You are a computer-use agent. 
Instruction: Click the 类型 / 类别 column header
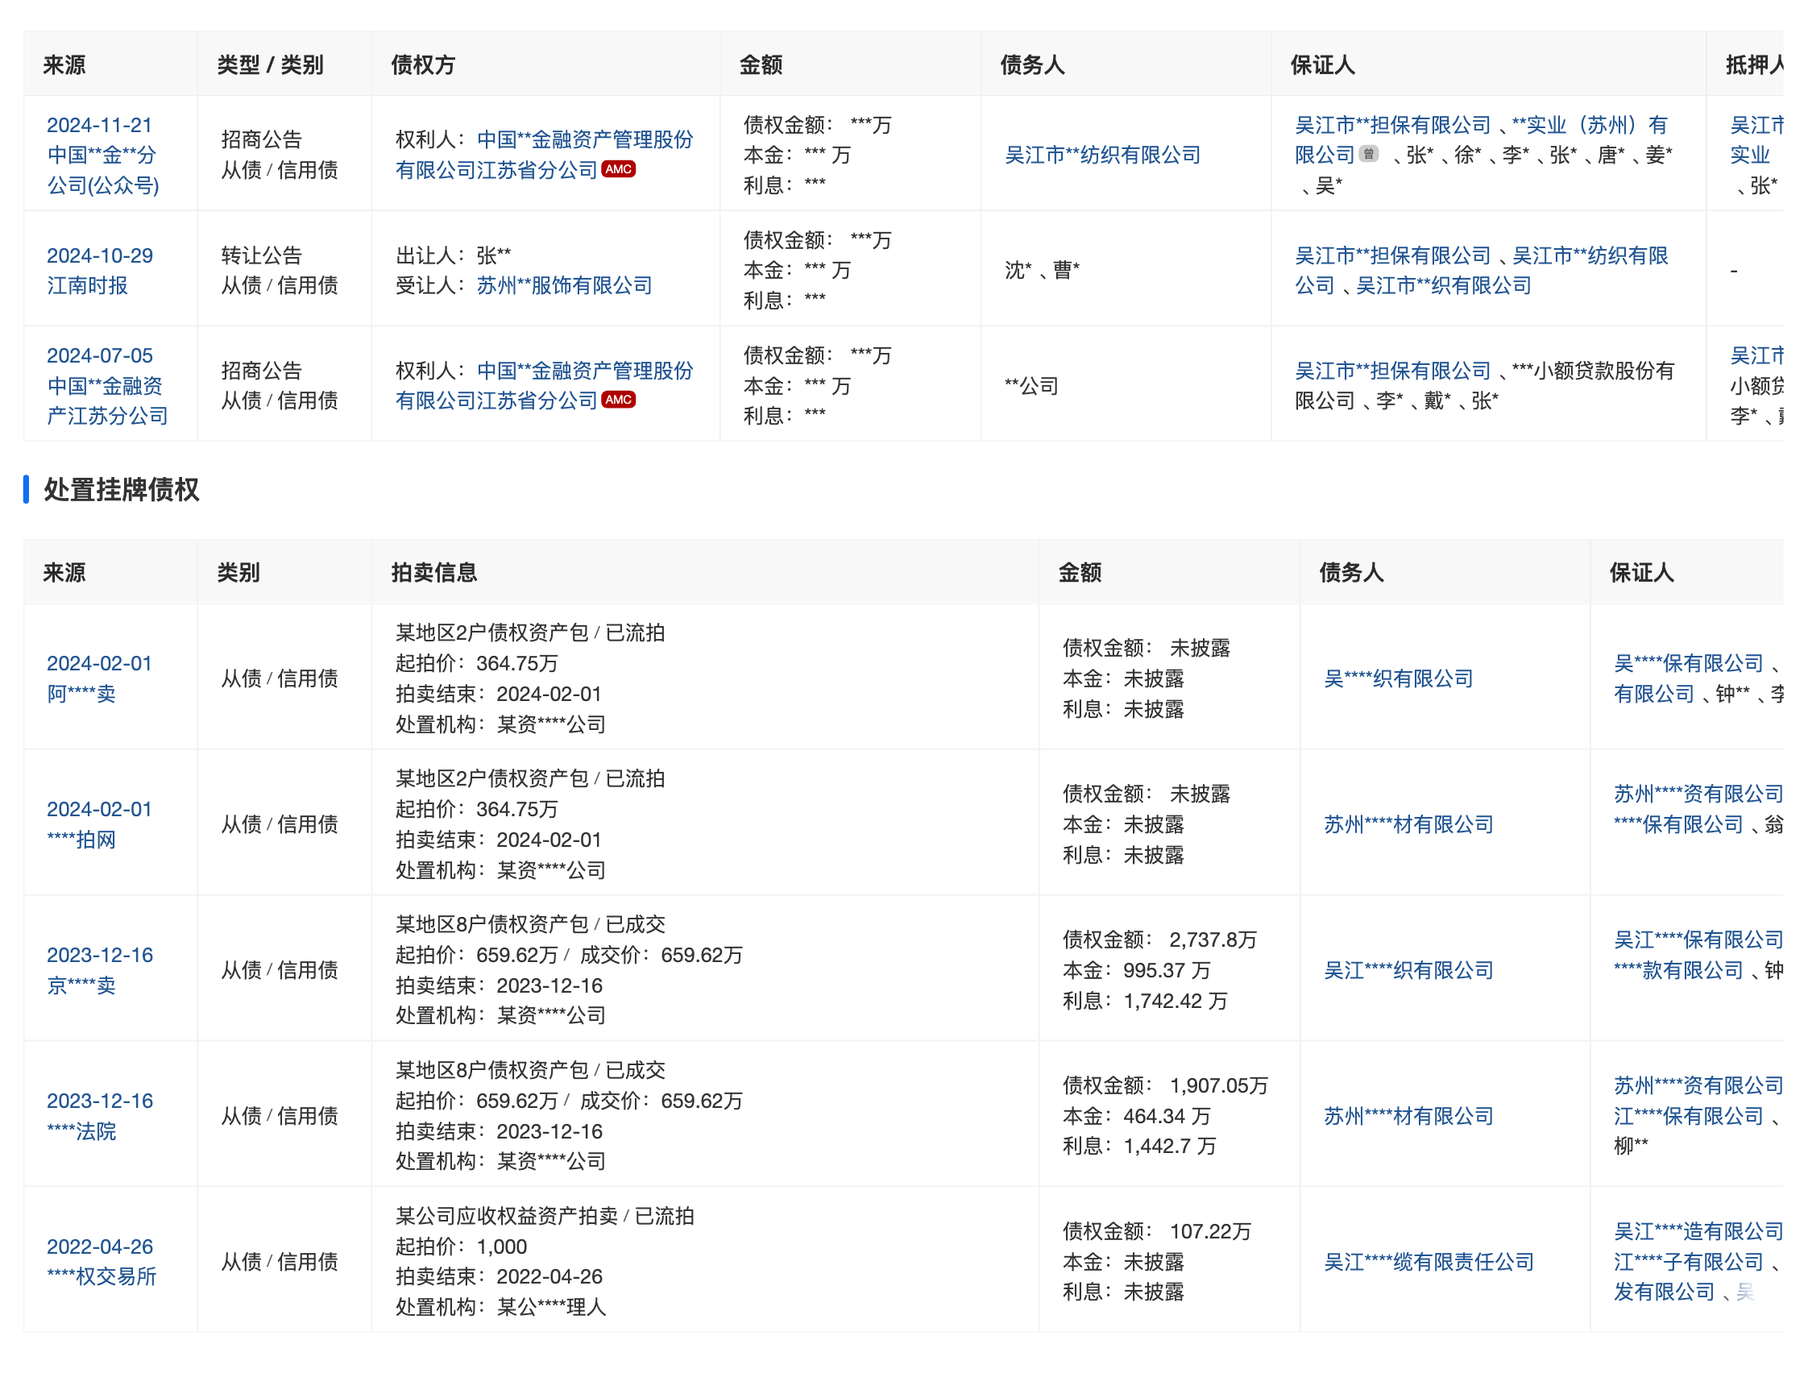tap(271, 64)
